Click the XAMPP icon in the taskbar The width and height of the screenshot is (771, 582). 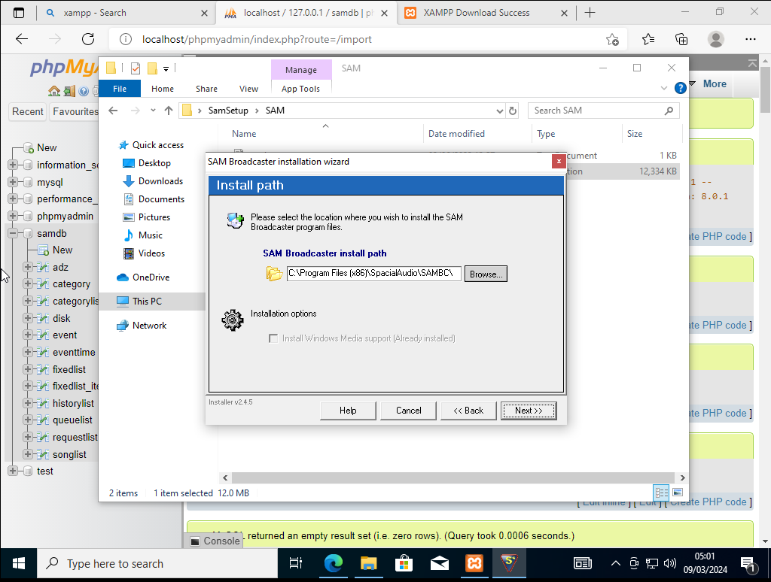point(475,563)
